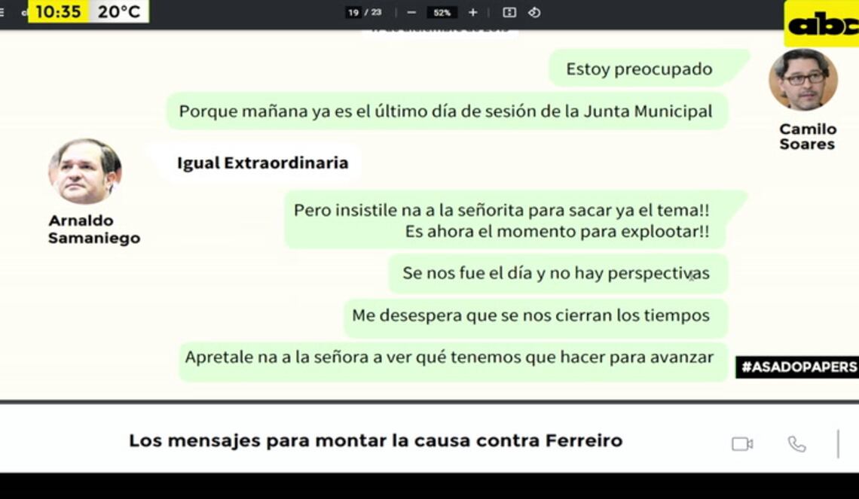The height and width of the screenshot is (499, 859).
Task: Click the page number field showing 19
Action: click(353, 13)
